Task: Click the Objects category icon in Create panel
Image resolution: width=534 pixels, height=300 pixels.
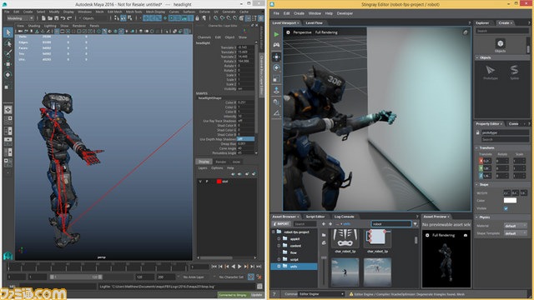Action: click(501, 46)
